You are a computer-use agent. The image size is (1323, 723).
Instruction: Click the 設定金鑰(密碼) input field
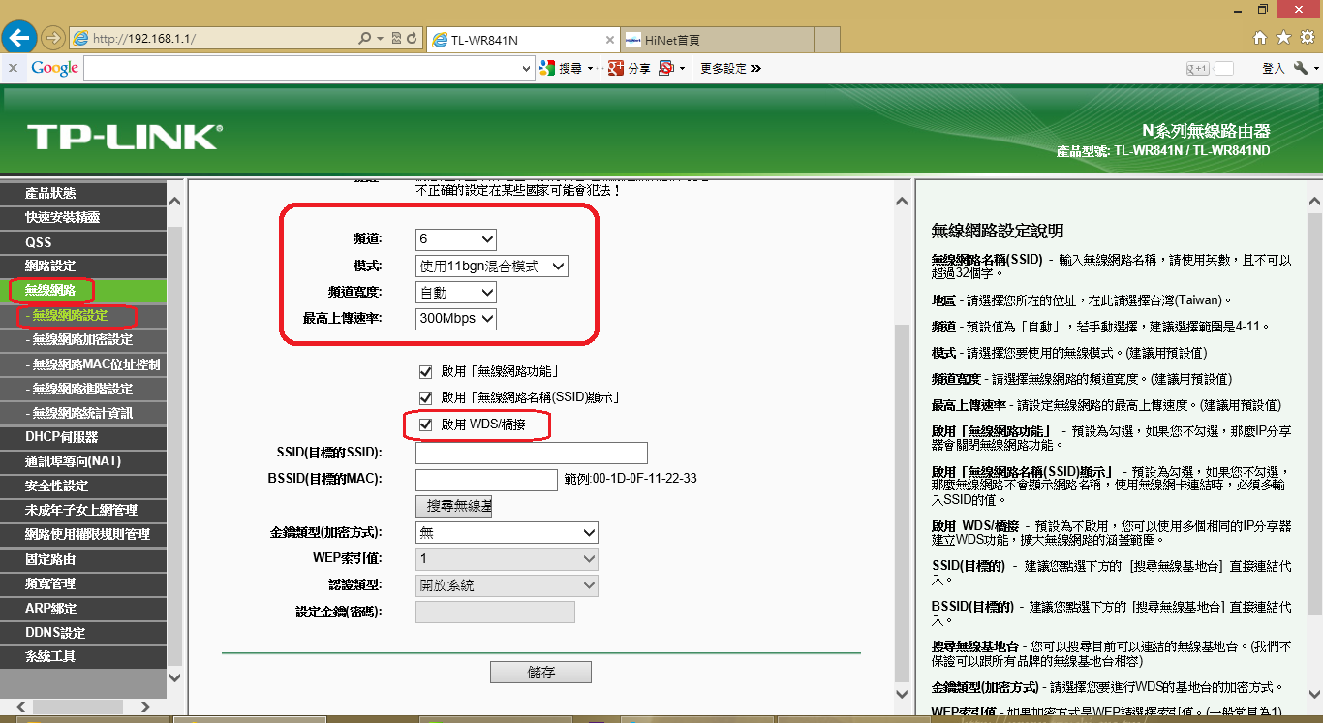coord(495,612)
